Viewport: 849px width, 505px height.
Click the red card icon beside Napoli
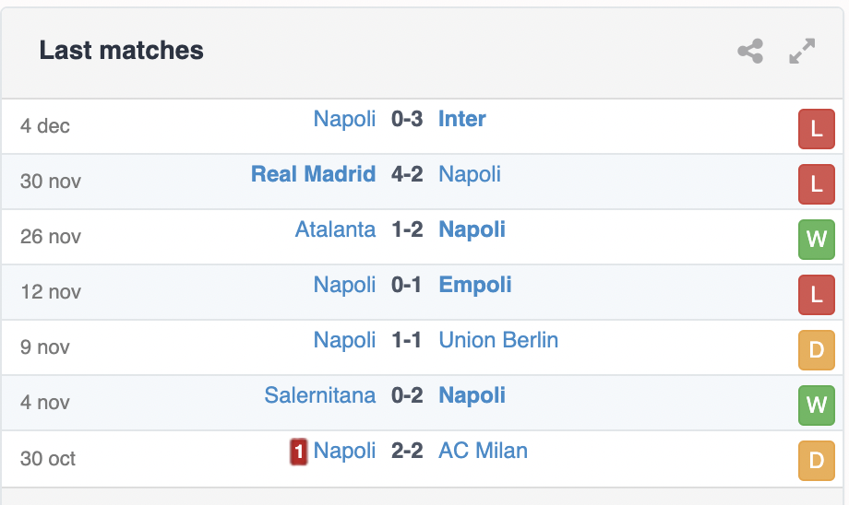click(x=298, y=452)
